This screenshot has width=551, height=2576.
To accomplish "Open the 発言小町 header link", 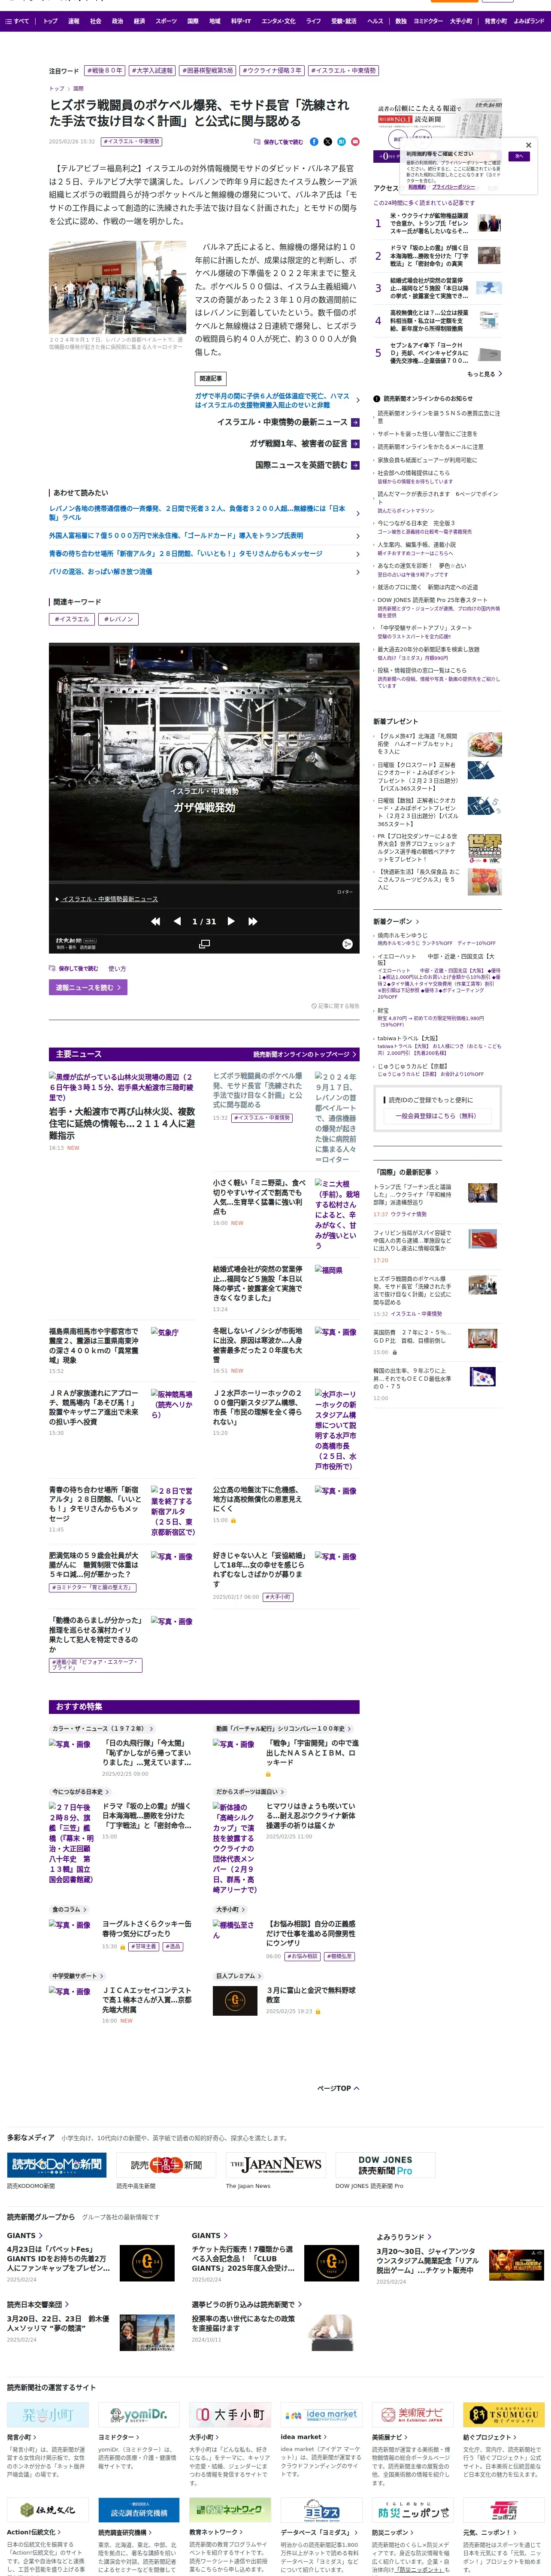I will pos(496,20).
